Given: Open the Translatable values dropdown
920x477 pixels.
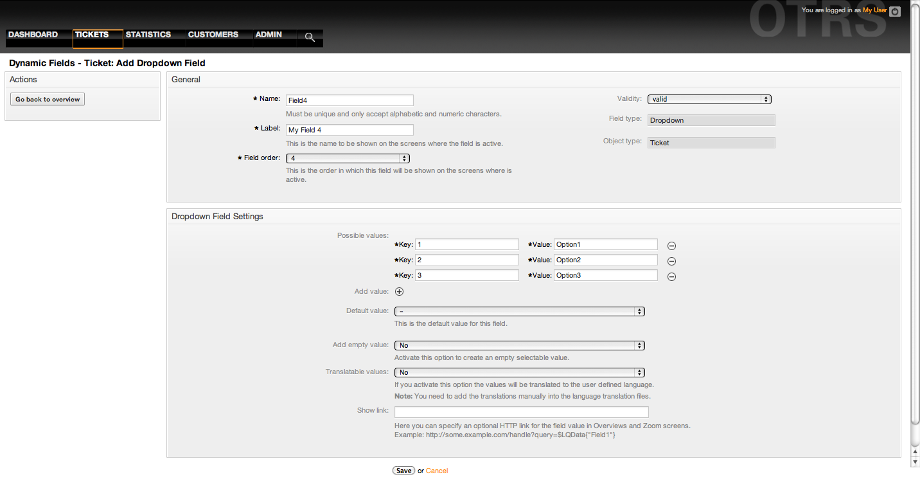Looking at the screenshot, I should (519, 372).
